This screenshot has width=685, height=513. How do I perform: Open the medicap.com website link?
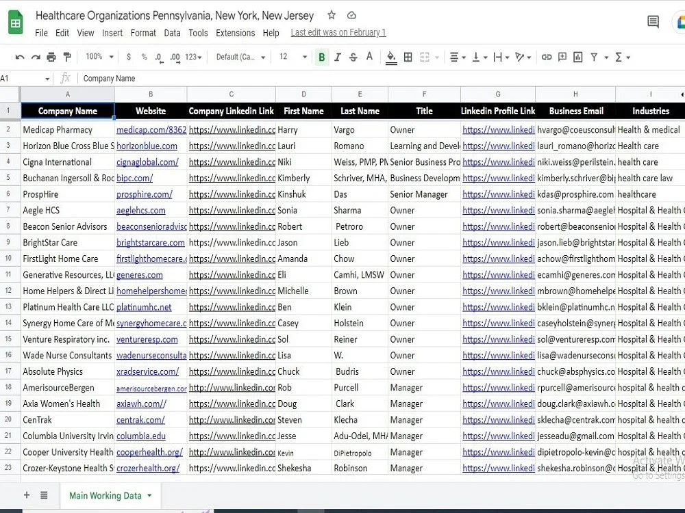(x=151, y=129)
